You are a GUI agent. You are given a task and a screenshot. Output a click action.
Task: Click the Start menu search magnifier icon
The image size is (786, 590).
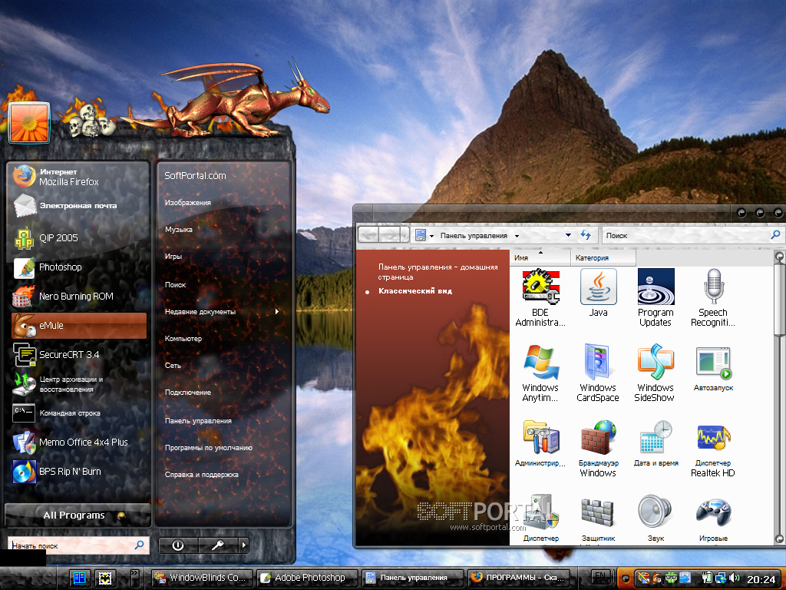click(140, 545)
